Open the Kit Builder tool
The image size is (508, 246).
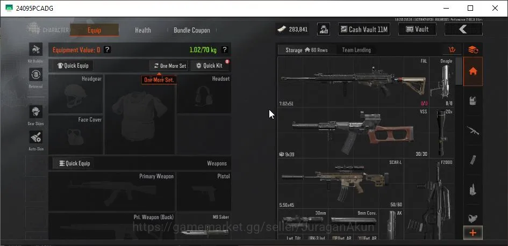(35, 49)
